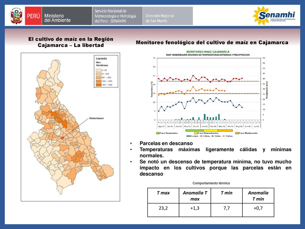Viewport: 305px width, 229px height.
Task: Click the table value 23,2
Action: pos(163,208)
